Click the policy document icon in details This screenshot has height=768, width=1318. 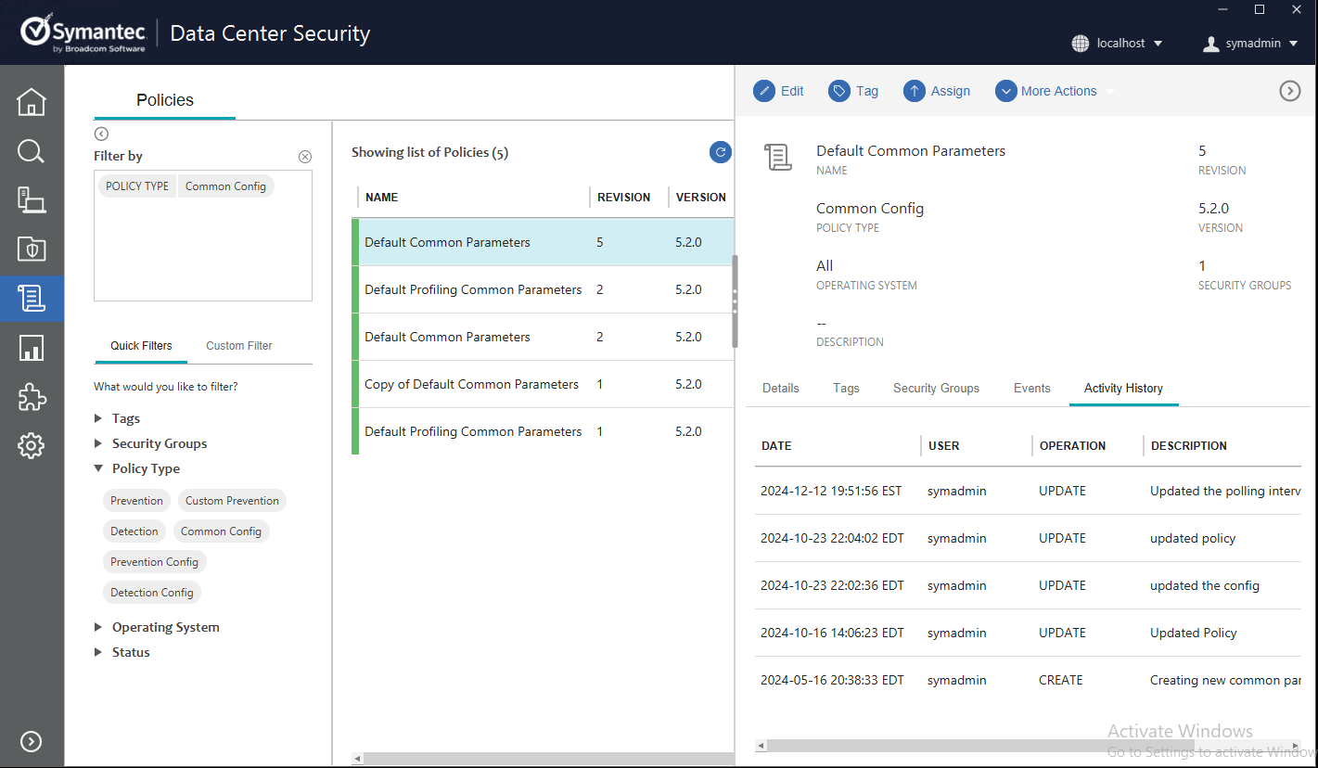[778, 158]
